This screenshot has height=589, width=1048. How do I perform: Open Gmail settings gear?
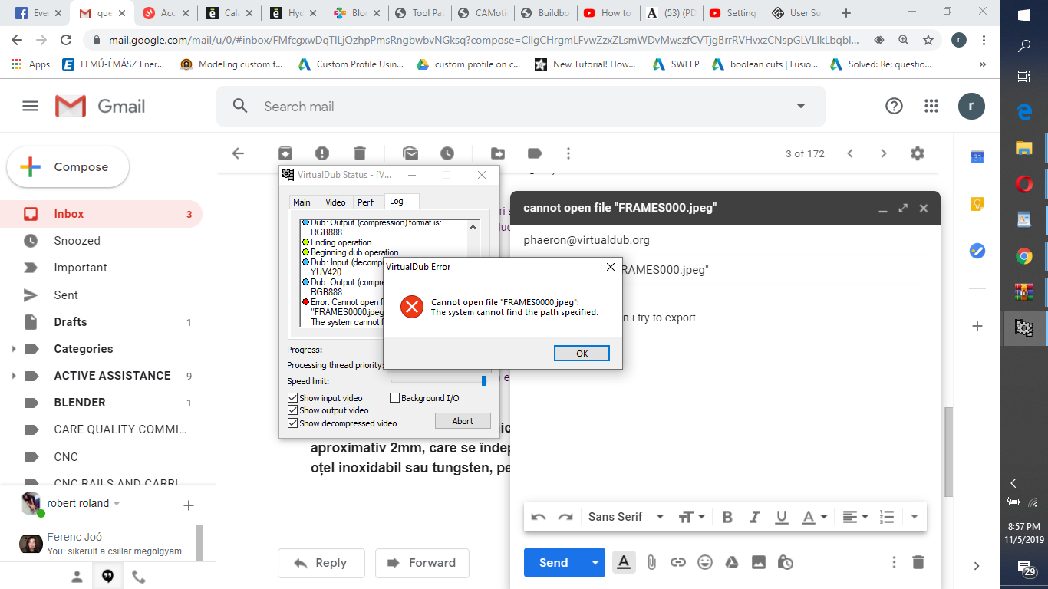pos(918,153)
